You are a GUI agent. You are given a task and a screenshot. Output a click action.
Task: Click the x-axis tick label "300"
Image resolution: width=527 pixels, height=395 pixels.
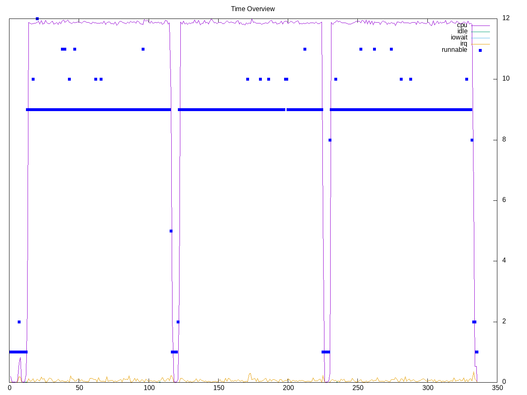[x=428, y=388]
